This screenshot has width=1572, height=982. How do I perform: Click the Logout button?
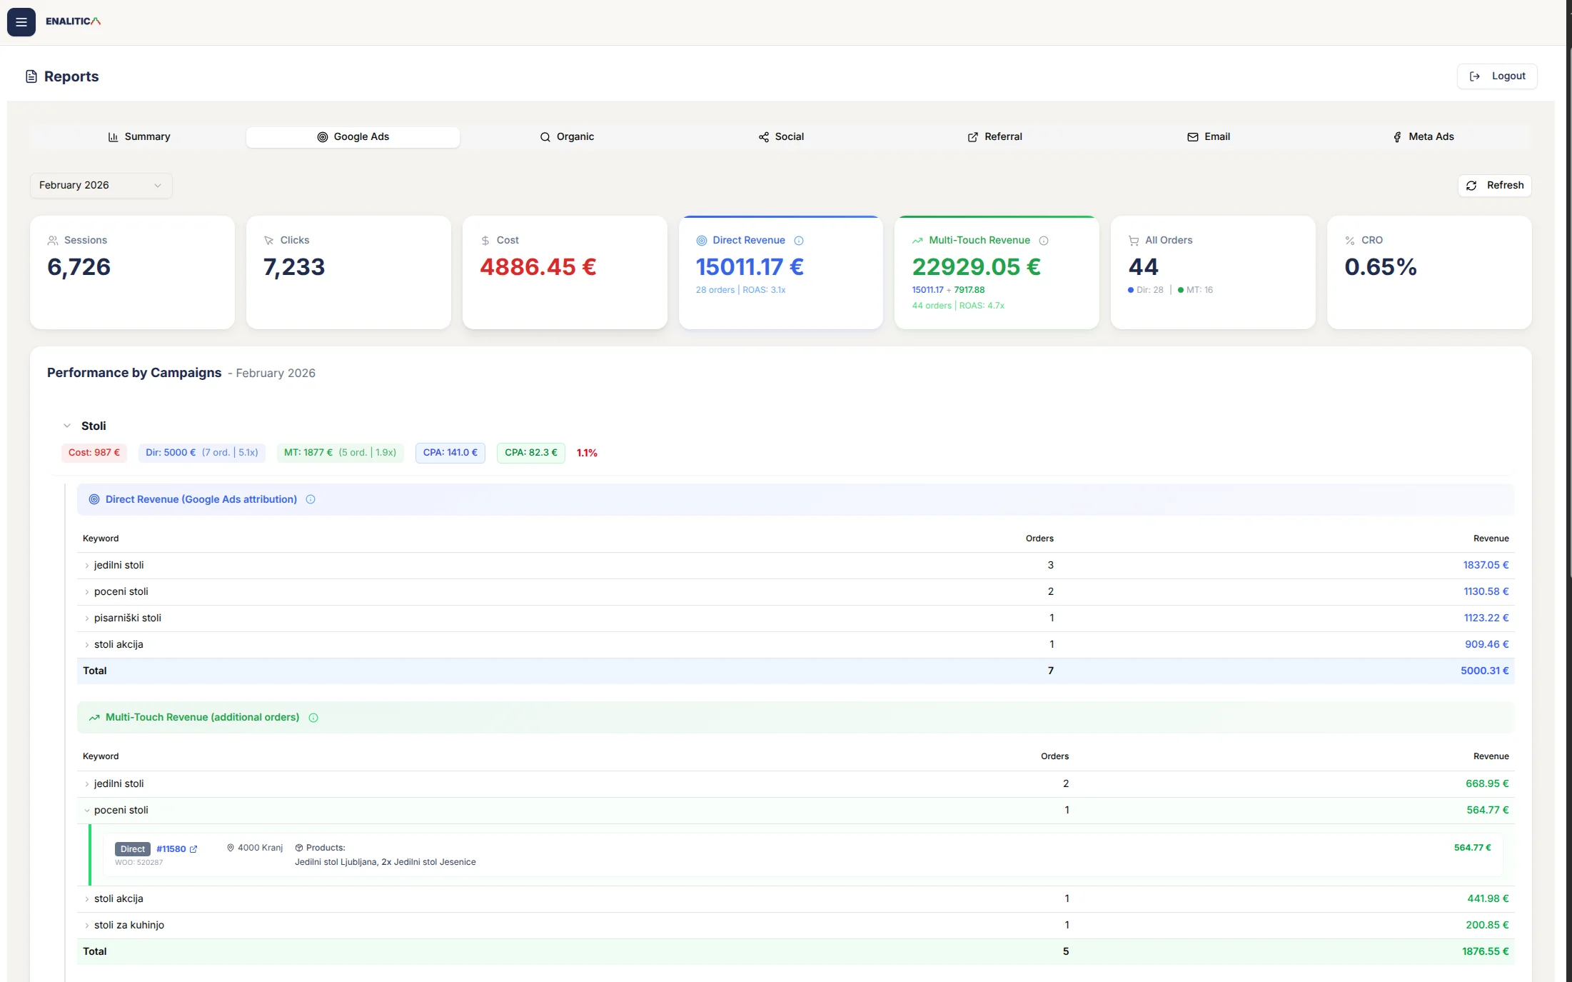1497,76
